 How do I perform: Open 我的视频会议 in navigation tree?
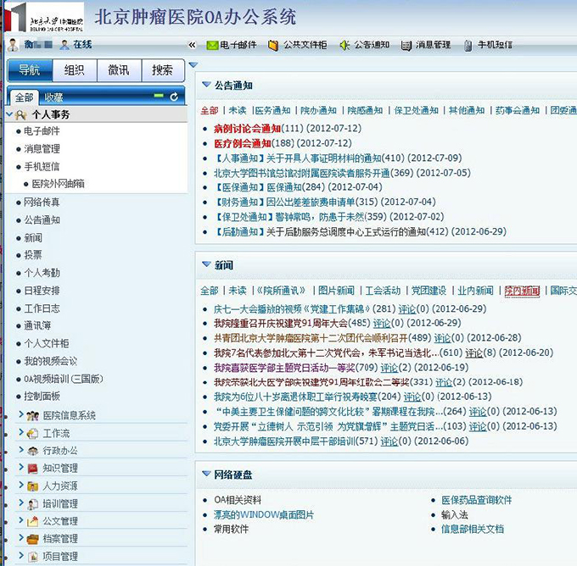tap(50, 361)
